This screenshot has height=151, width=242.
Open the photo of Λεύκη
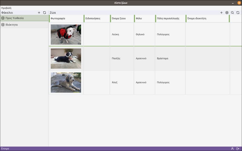click(66, 34)
